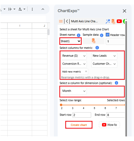Go back with the left chevron icon
Viewport: 134px width, 141px height.
[67, 21]
